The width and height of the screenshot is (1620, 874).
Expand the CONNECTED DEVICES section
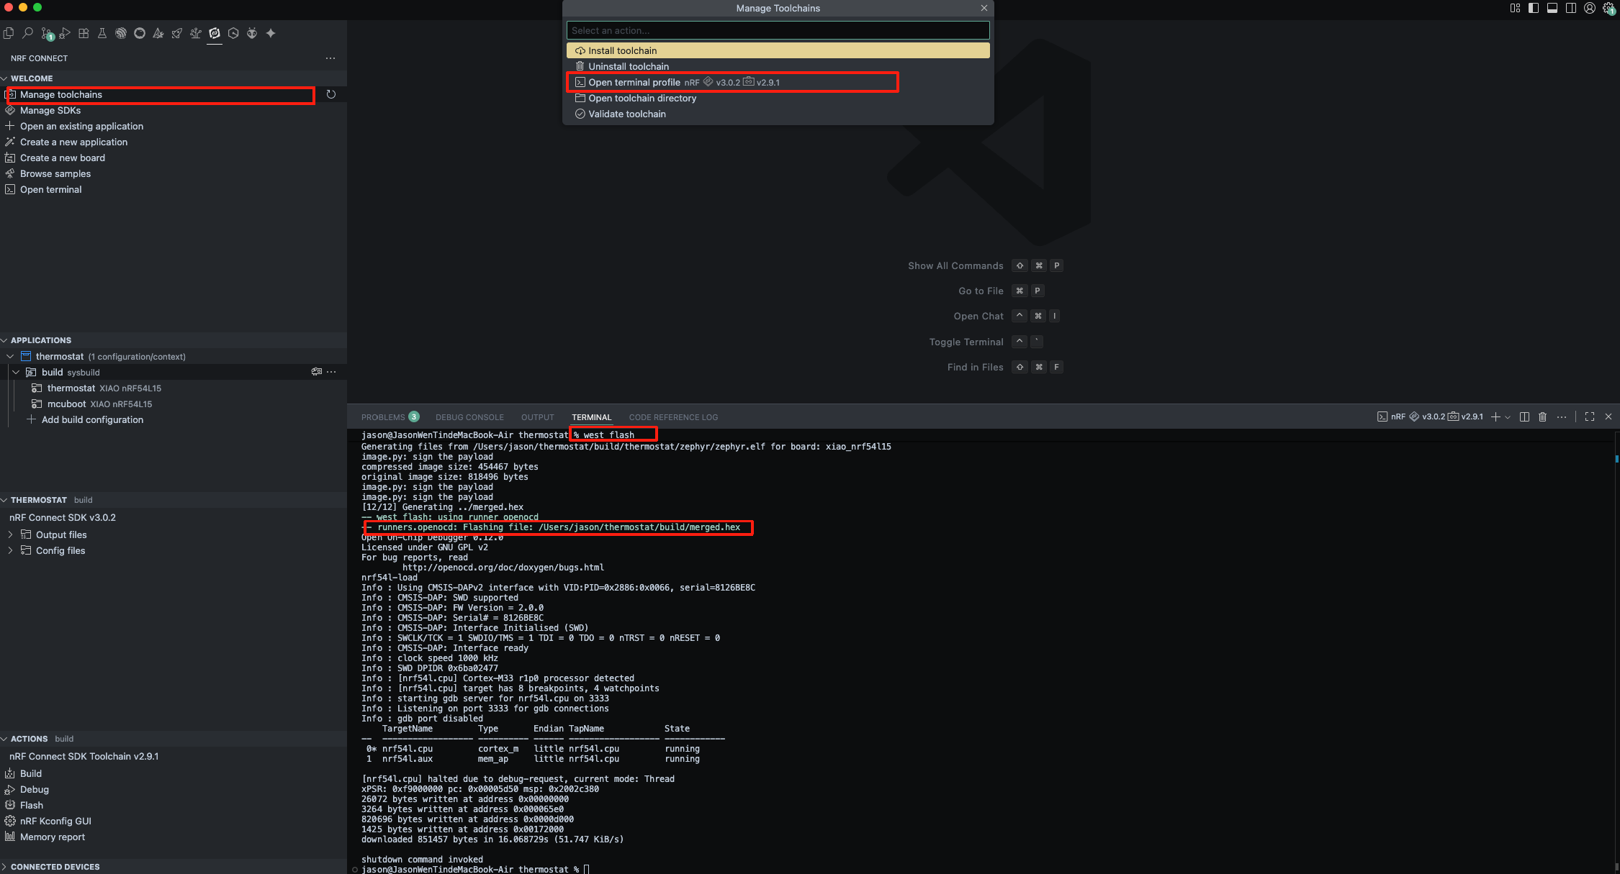tap(4, 867)
